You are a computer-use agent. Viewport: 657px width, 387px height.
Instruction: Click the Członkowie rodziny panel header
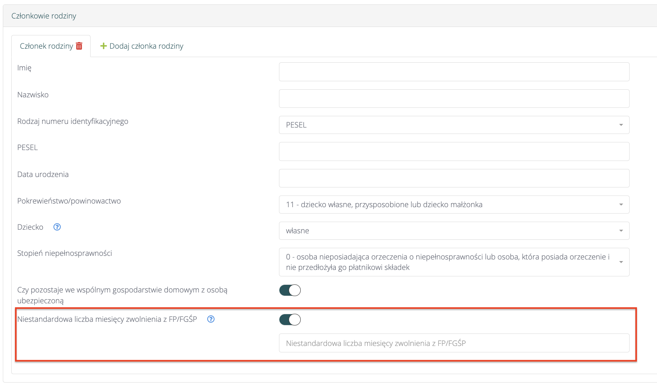pyautogui.click(x=44, y=16)
